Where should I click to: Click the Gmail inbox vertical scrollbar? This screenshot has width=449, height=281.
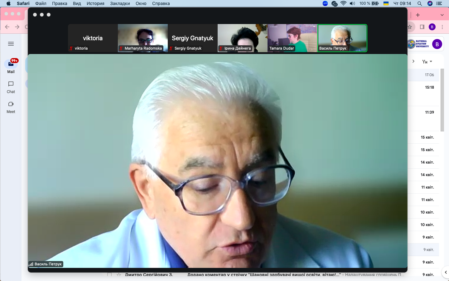[x=442, y=100]
